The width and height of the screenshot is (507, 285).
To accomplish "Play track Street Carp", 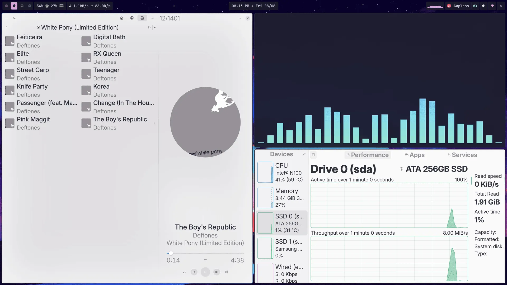I will (x=41, y=74).
